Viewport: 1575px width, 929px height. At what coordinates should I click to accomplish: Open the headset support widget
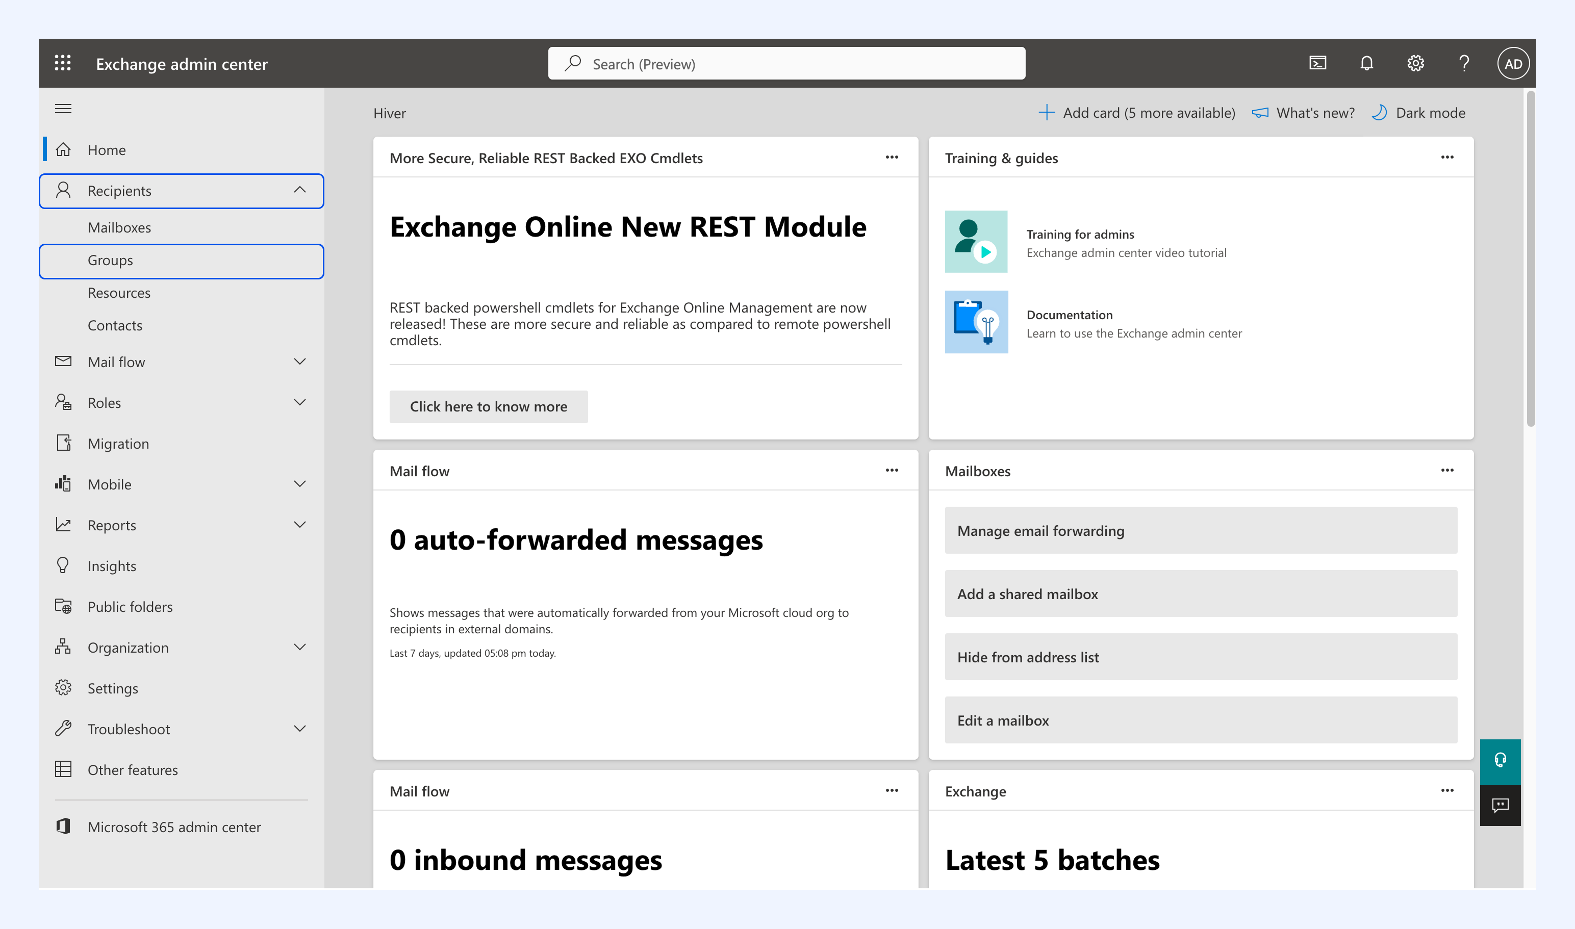[x=1500, y=761]
